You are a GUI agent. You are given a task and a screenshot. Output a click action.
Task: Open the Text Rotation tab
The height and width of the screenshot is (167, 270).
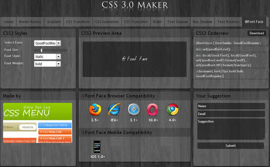[x=229, y=22]
